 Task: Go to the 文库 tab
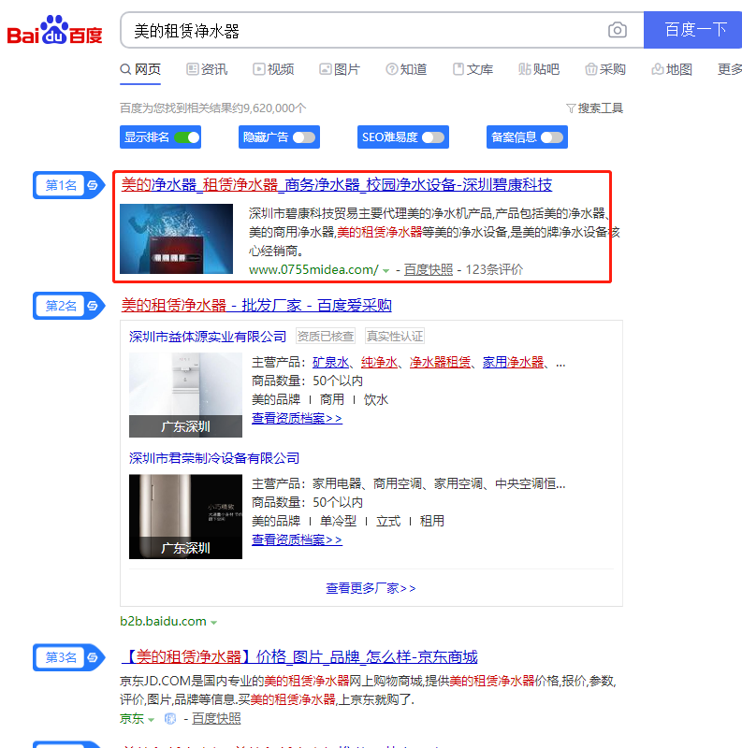[473, 69]
